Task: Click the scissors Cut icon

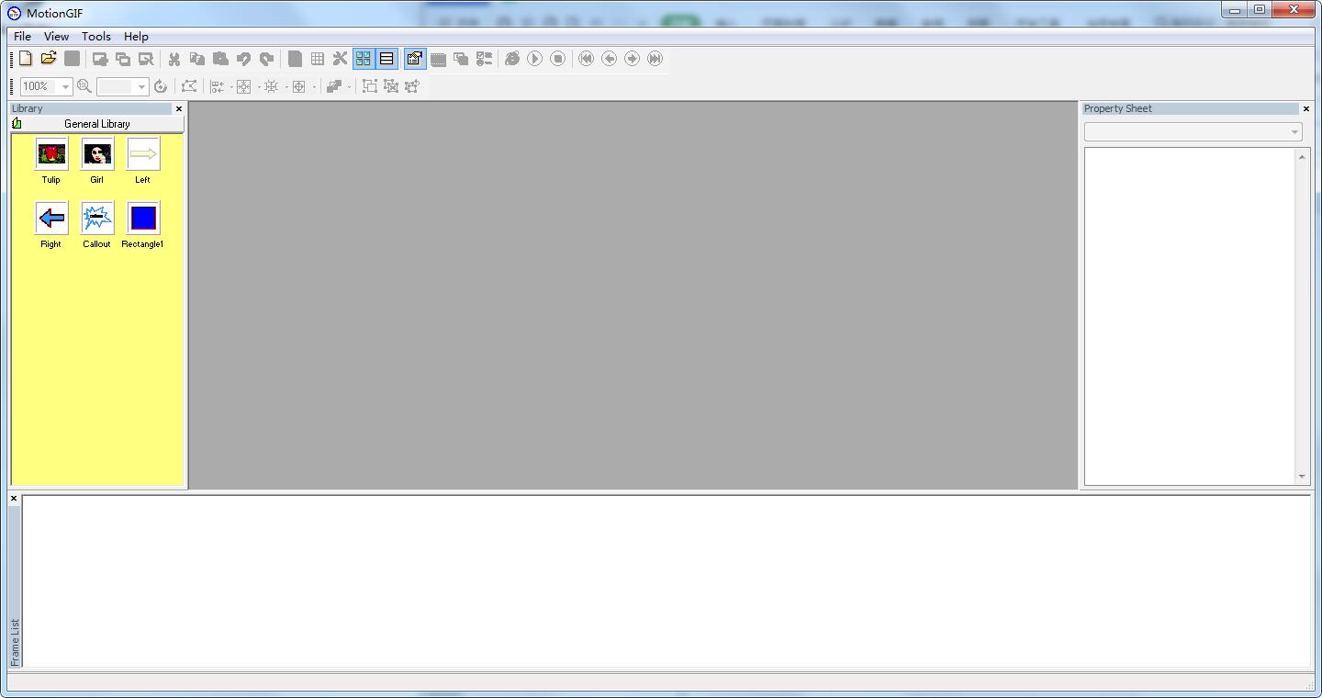Action: (174, 59)
